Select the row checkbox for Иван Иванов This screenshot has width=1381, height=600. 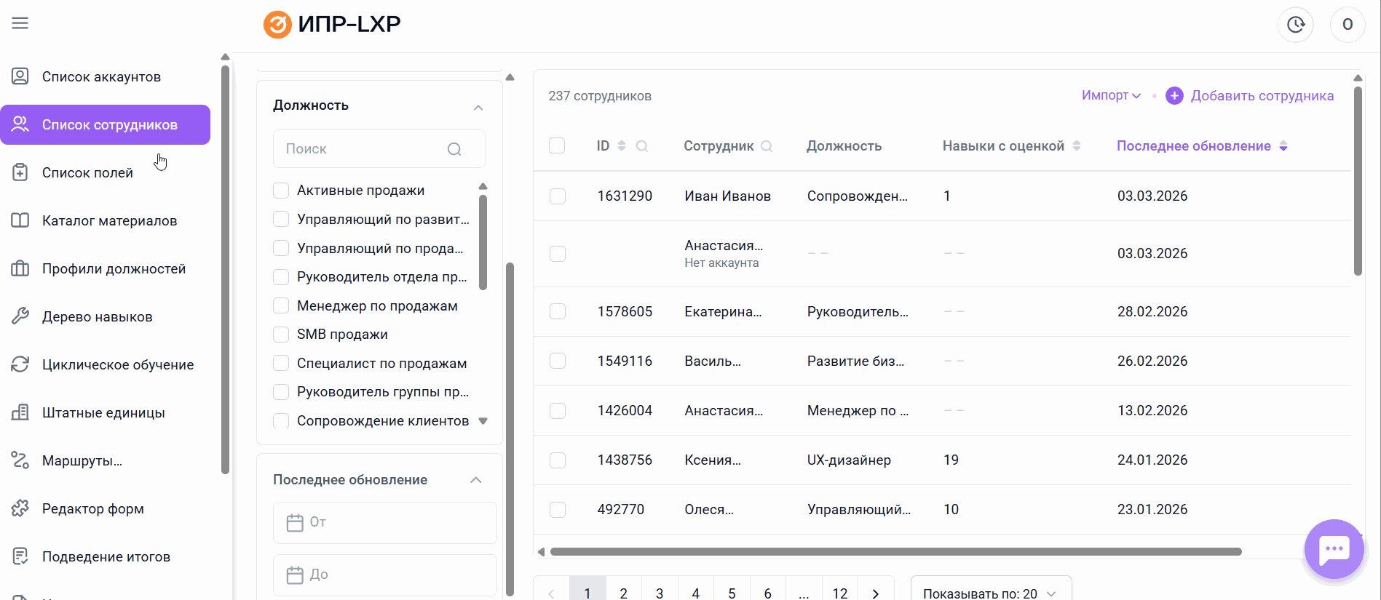(x=558, y=196)
